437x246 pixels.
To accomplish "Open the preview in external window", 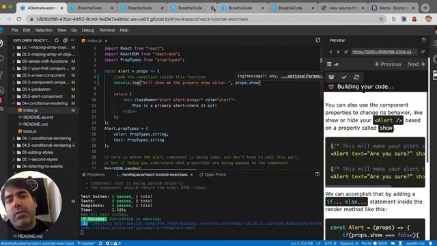I will (x=423, y=52).
